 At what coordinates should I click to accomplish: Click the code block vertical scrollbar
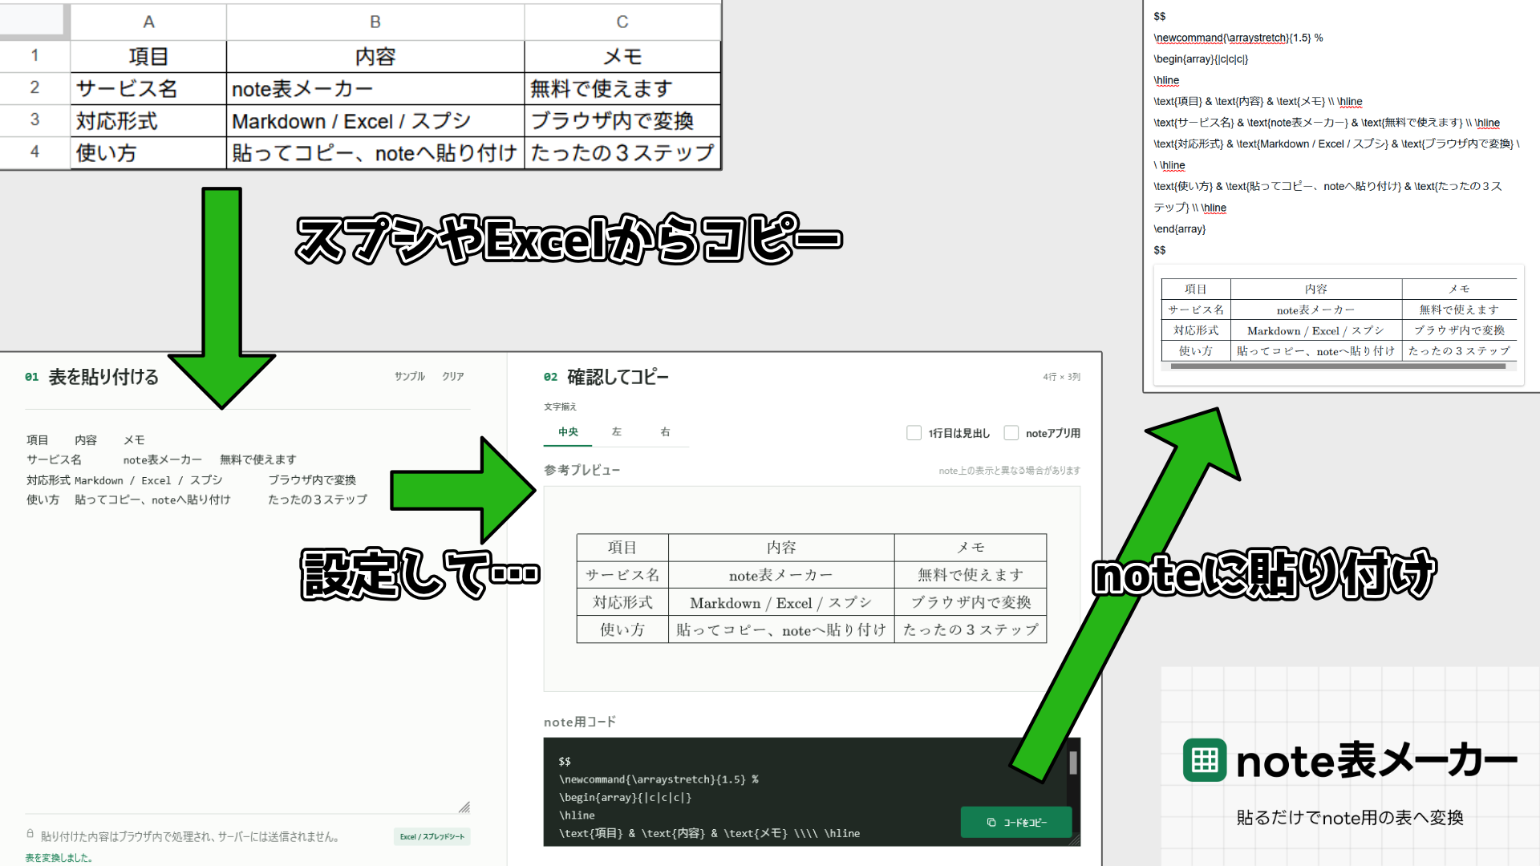pos(1073,762)
